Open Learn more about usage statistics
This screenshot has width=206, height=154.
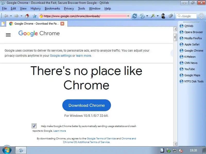[60, 131]
